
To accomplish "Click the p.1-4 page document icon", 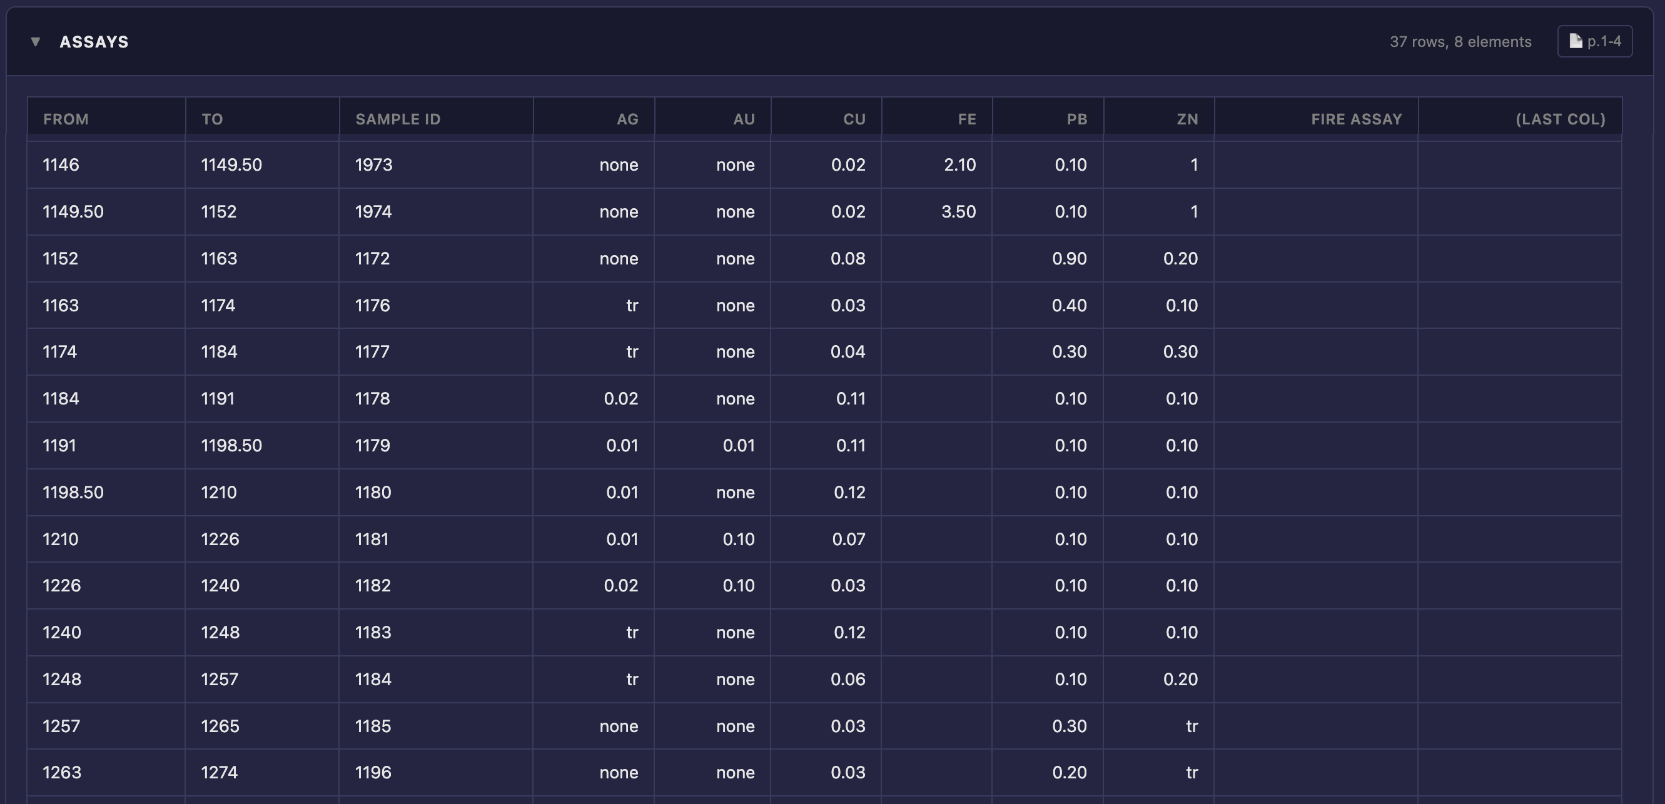I will point(1576,41).
